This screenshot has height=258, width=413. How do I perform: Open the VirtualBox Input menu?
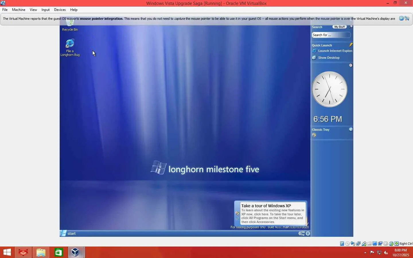pyautogui.click(x=46, y=10)
